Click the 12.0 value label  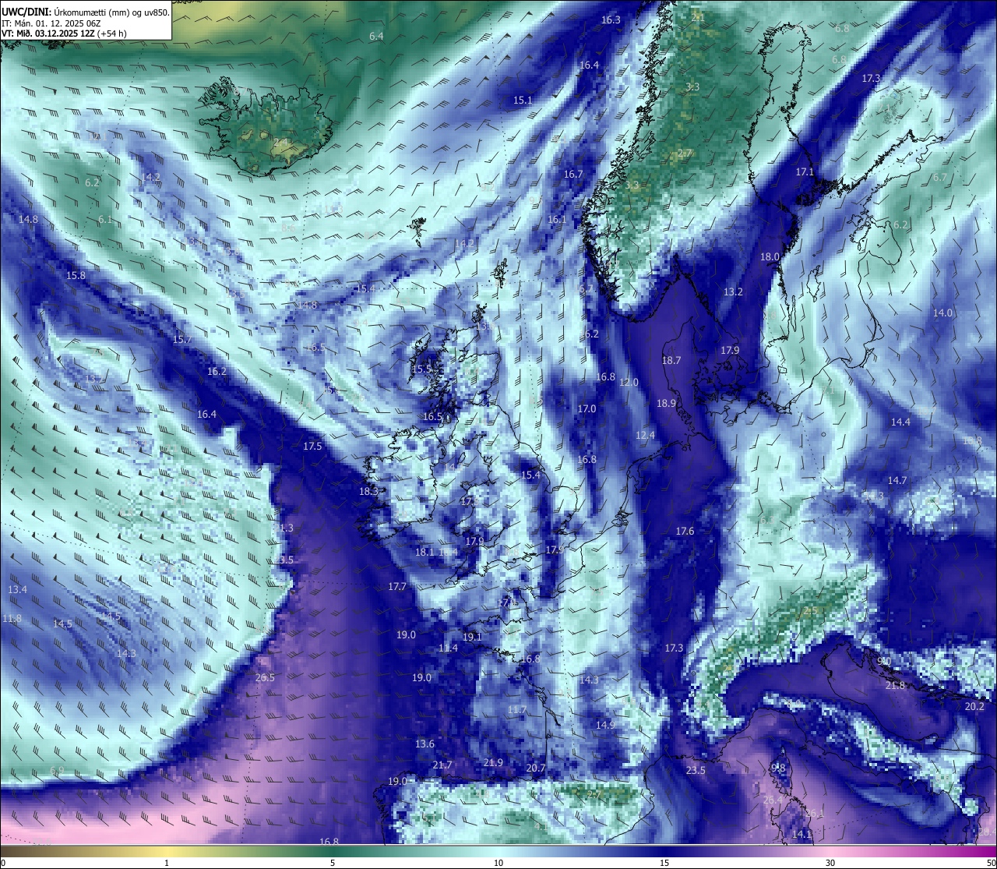click(629, 383)
